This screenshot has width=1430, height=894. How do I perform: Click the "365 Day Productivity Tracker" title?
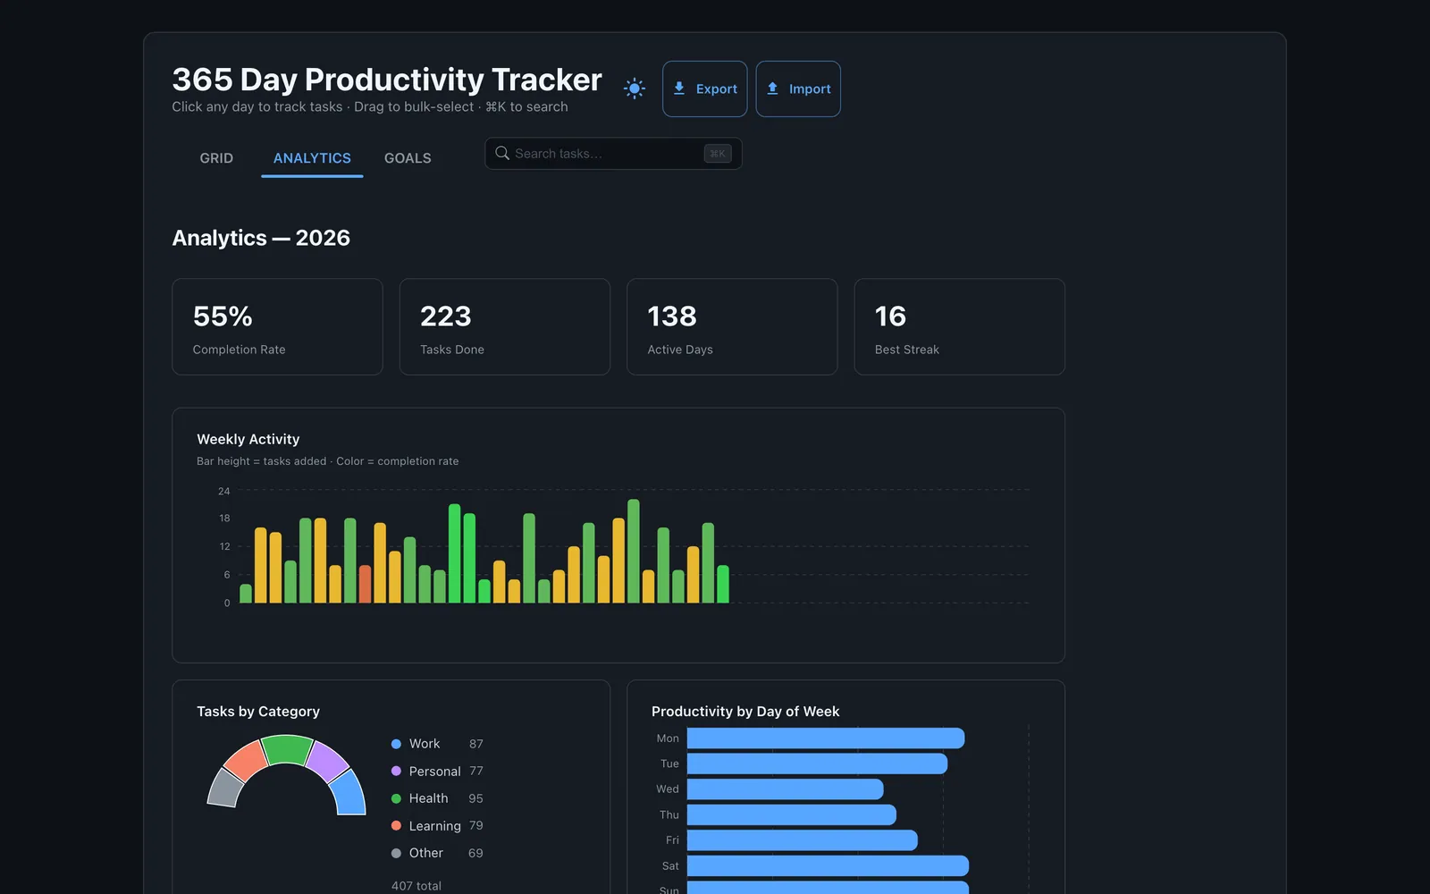tap(387, 80)
